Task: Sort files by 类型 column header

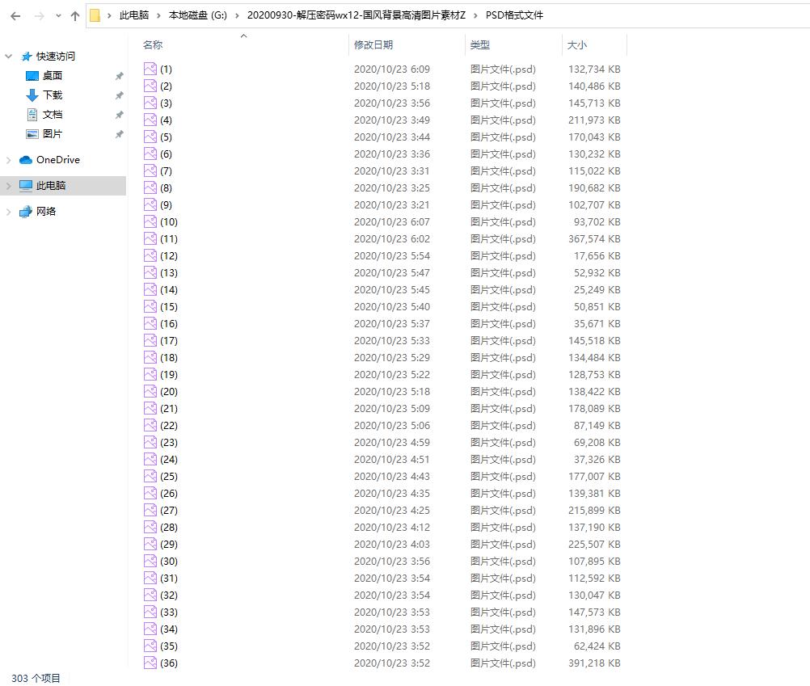Action: click(480, 45)
